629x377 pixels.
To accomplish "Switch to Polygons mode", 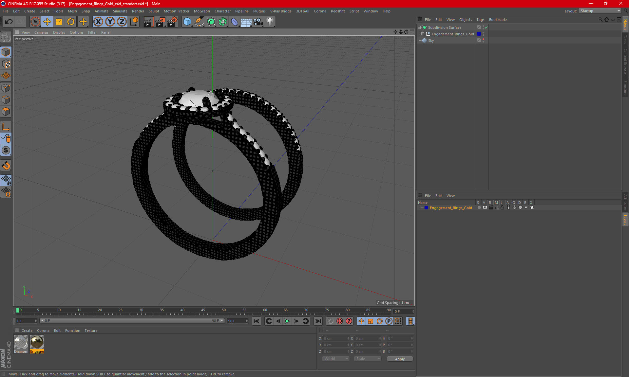I will point(6,112).
